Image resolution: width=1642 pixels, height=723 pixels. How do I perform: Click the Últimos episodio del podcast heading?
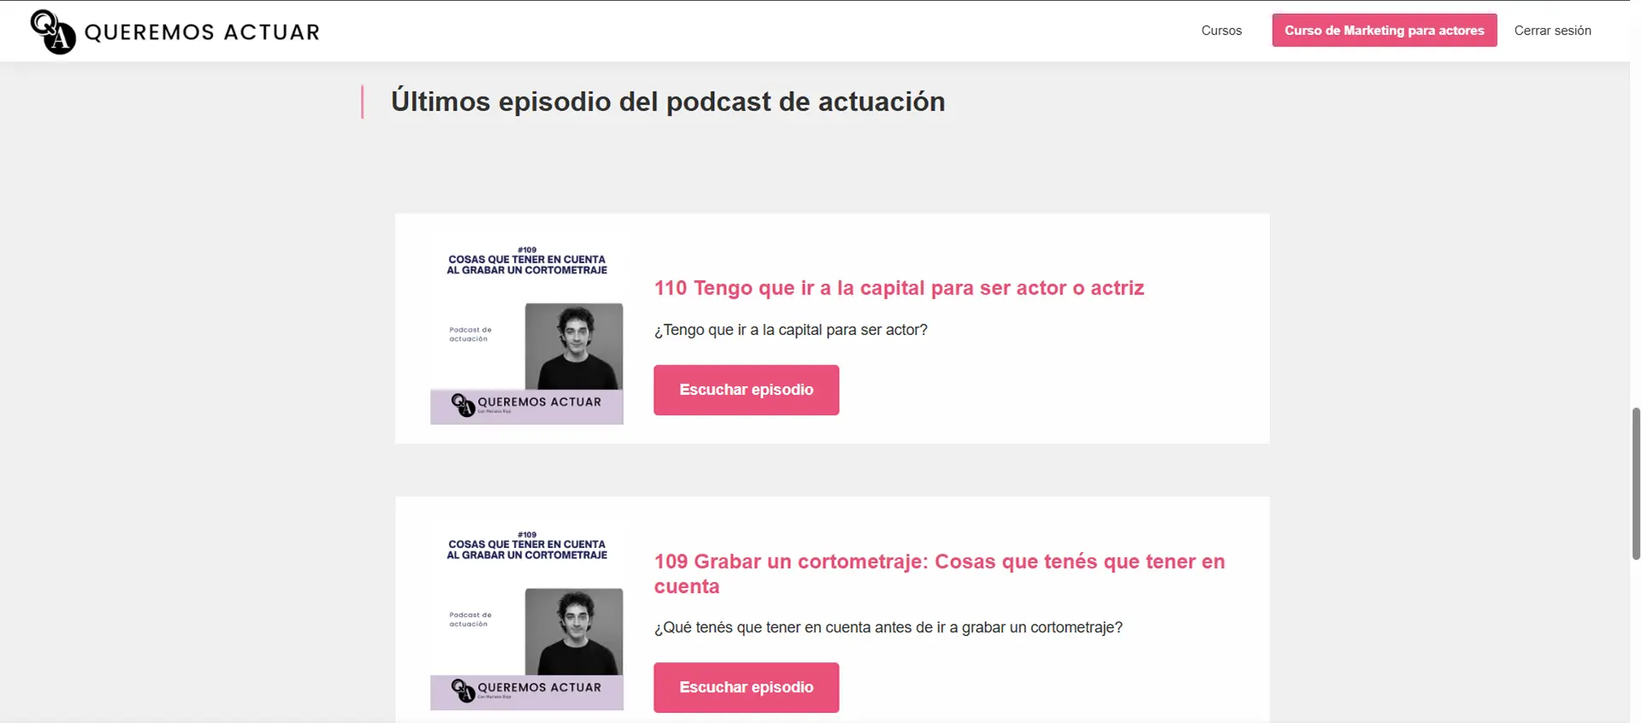(x=668, y=102)
